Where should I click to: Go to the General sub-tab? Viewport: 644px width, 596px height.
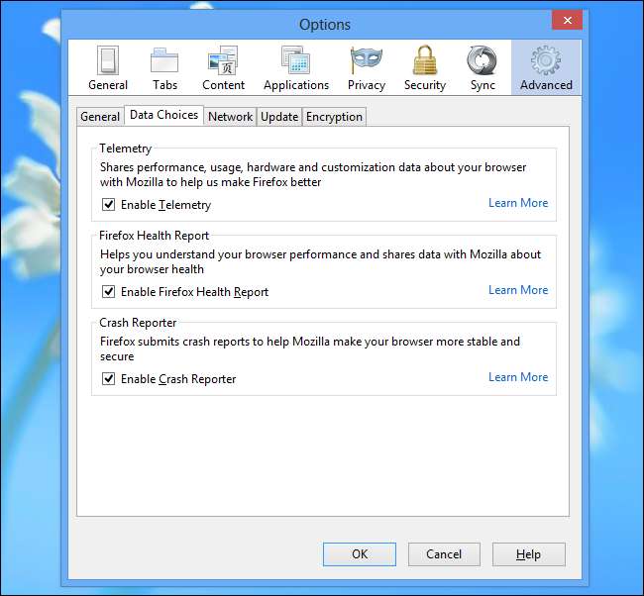(100, 117)
